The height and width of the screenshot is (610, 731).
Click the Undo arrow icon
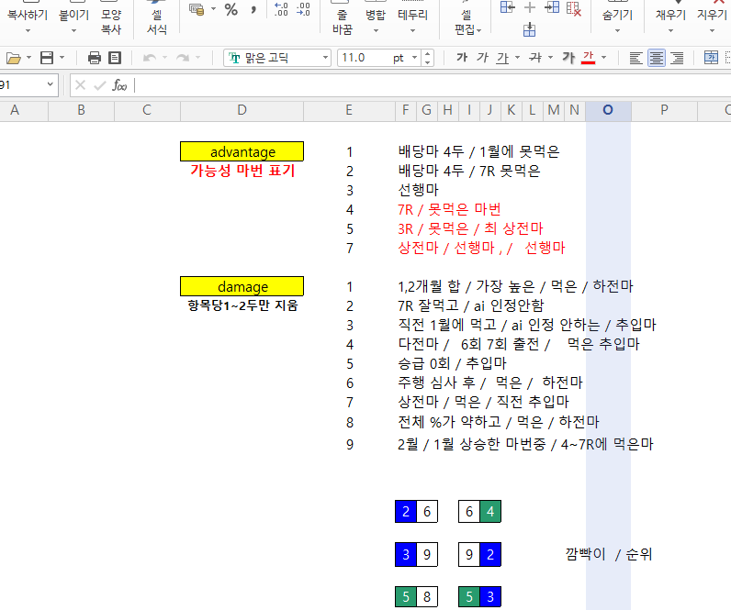pos(149,58)
